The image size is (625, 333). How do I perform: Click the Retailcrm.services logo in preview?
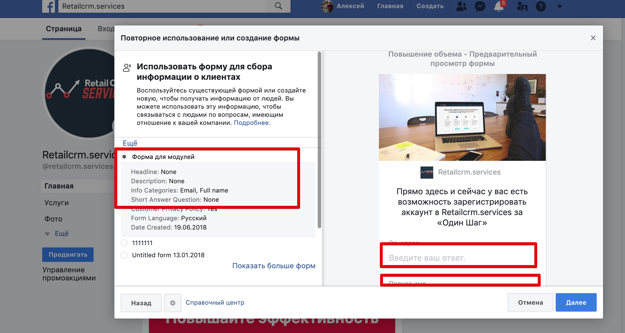point(427,172)
